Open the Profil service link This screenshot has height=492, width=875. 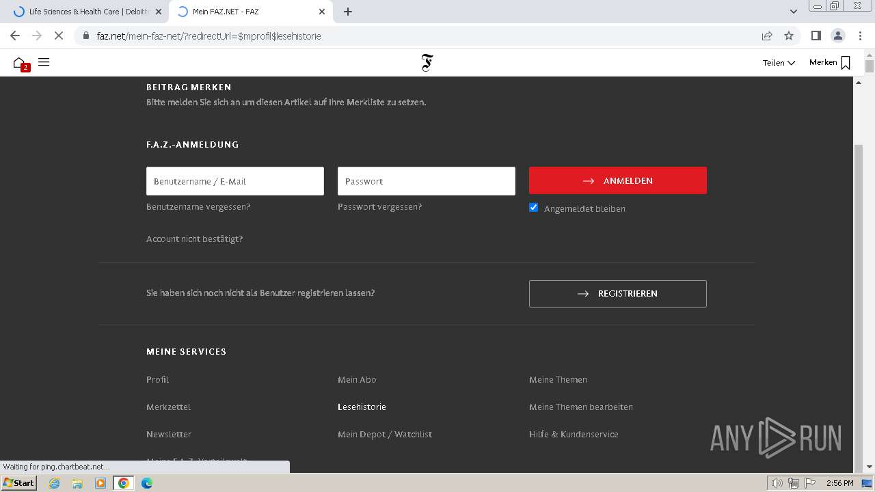[157, 380]
